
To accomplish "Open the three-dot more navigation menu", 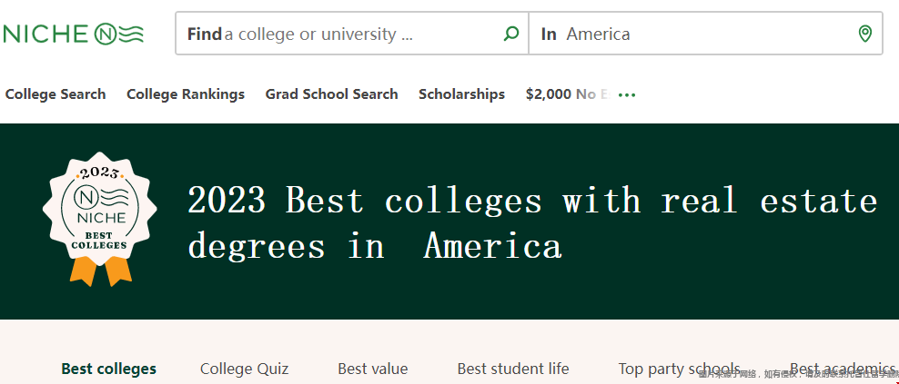I will pos(627,95).
